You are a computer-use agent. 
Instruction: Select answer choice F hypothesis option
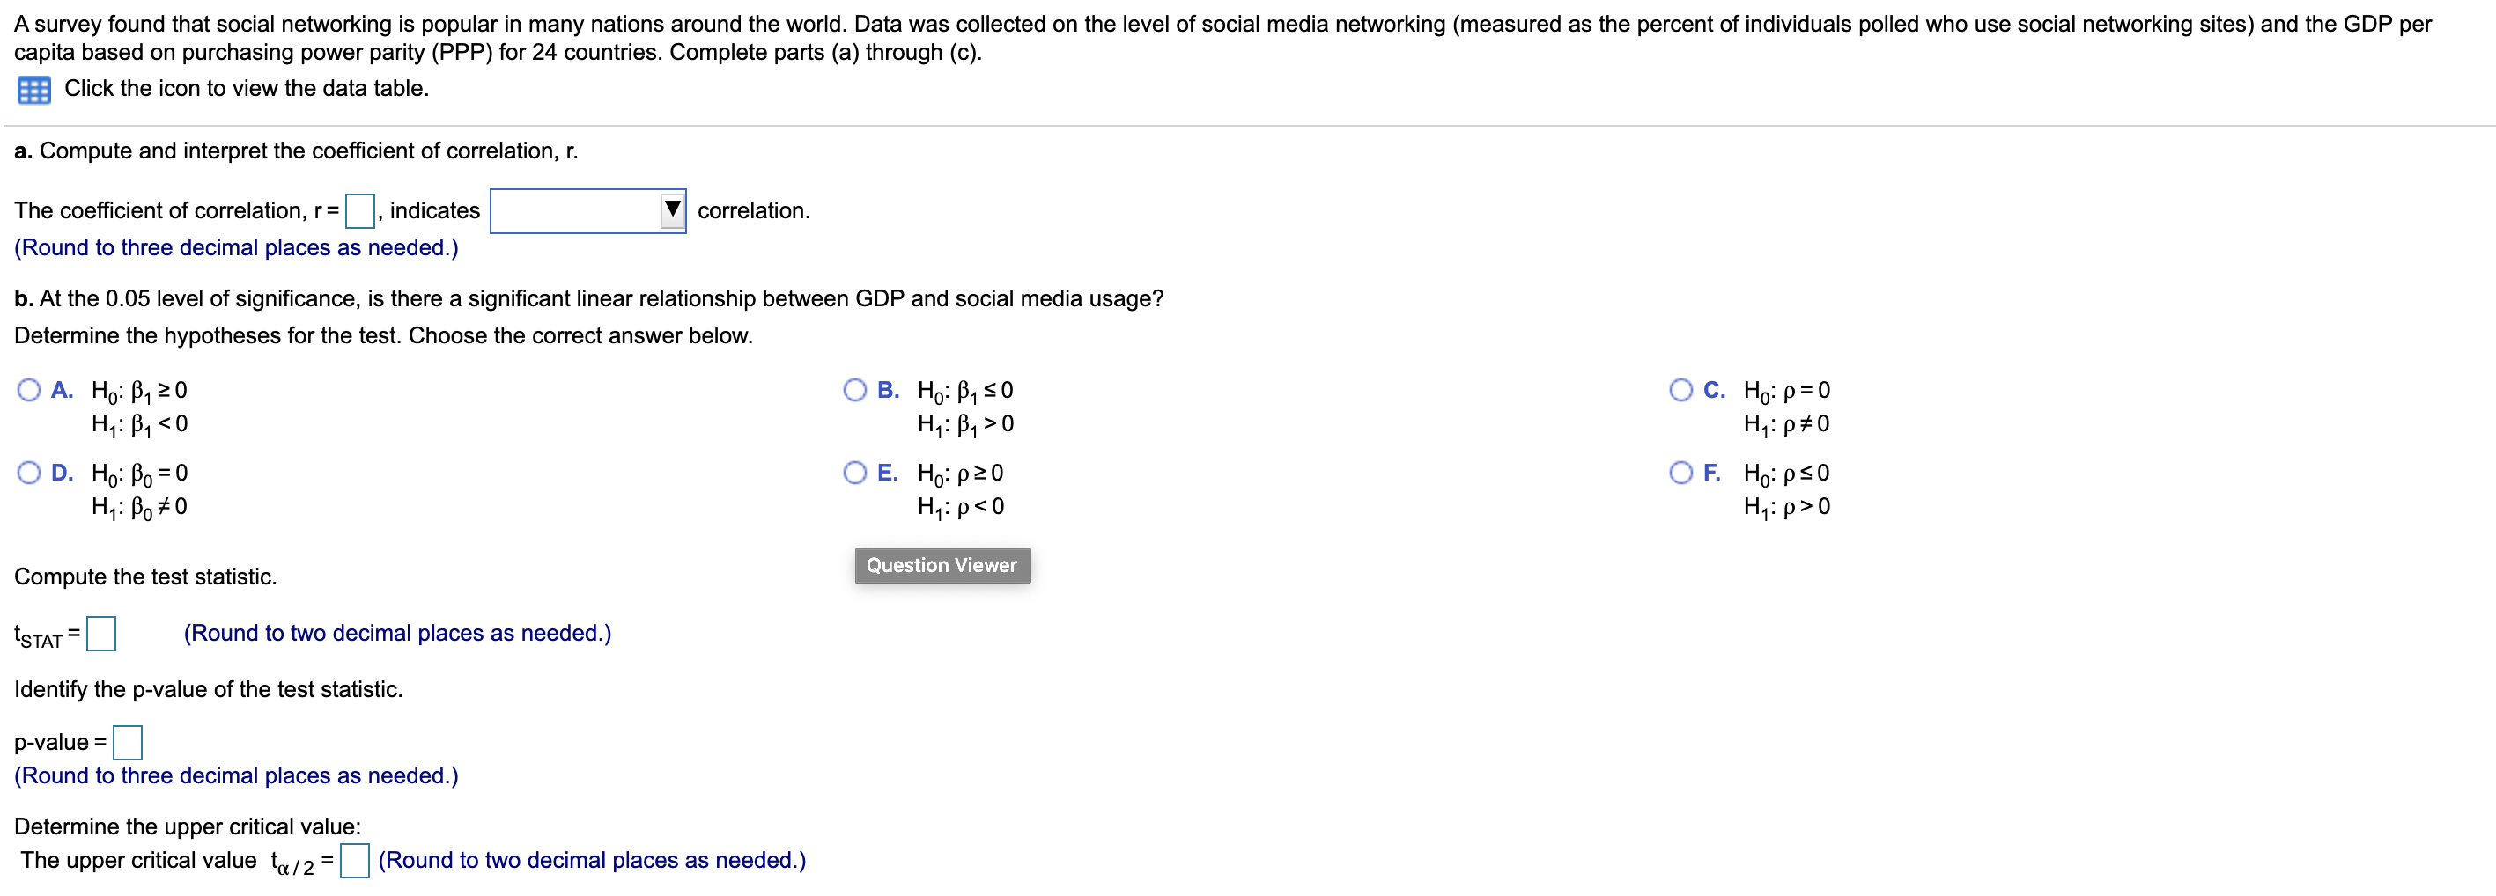(x=1683, y=473)
